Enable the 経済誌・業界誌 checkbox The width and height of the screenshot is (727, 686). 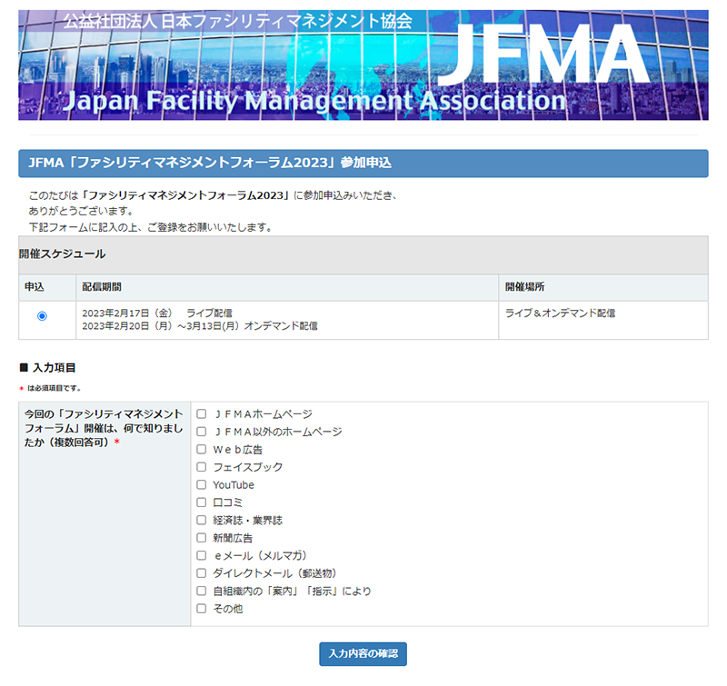[201, 520]
